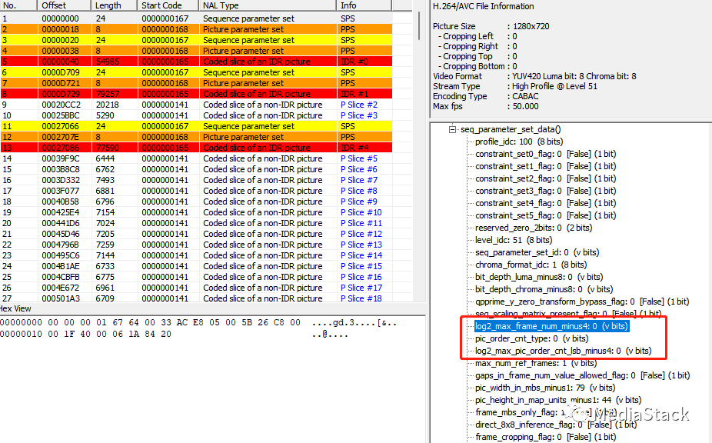
Task: Choose the level_idc: 51 entry
Action: [x=508, y=240]
